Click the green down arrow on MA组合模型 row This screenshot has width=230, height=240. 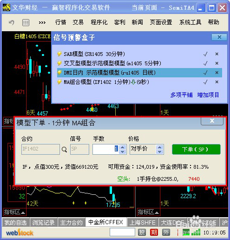[x=133, y=82]
